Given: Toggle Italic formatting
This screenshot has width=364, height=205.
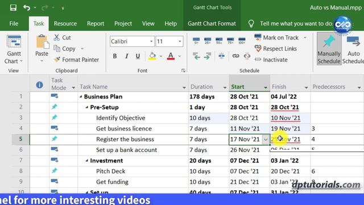Looking at the screenshot, I should pos(126,56).
